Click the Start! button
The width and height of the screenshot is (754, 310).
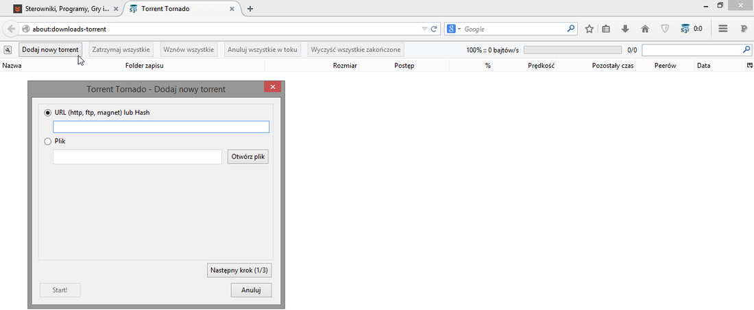pos(60,290)
